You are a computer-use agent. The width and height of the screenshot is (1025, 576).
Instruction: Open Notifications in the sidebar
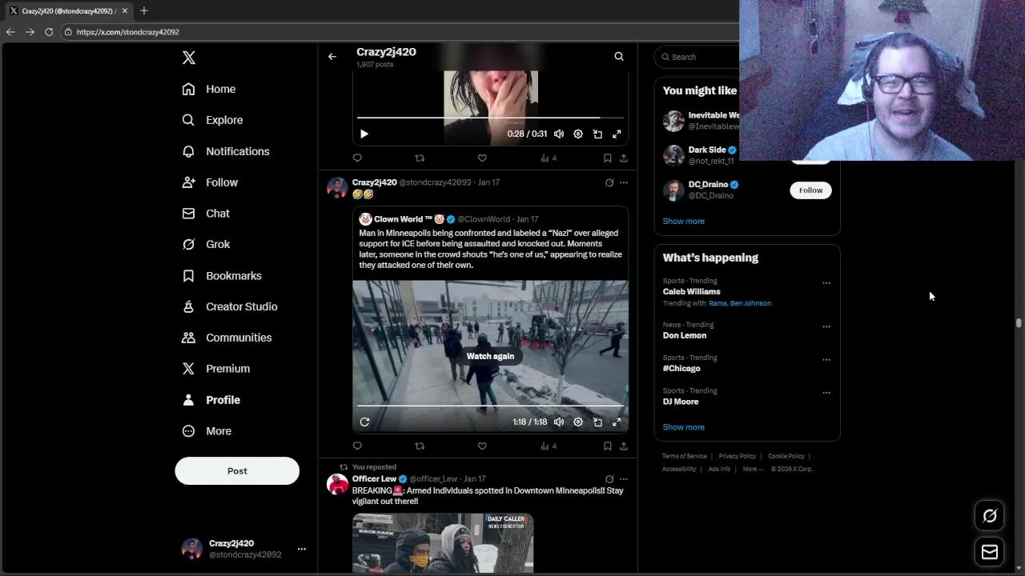(226, 151)
